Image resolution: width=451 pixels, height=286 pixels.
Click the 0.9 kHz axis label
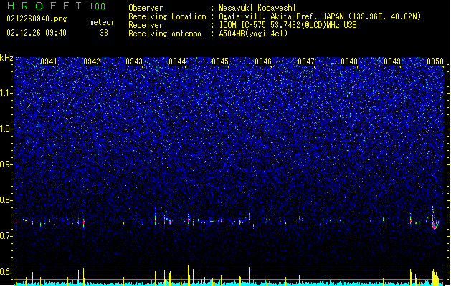pos(6,164)
